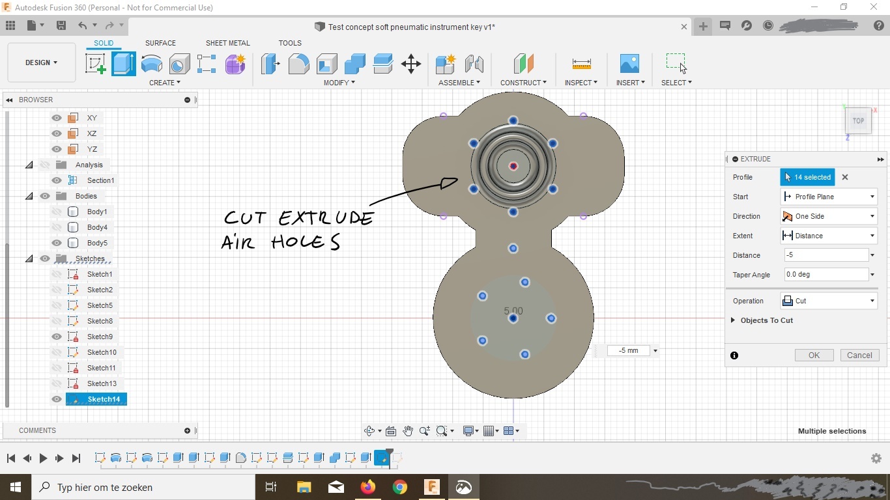Expand Objects To Cut section
Viewport: 890px width, 500px height.
click(733, 320)
